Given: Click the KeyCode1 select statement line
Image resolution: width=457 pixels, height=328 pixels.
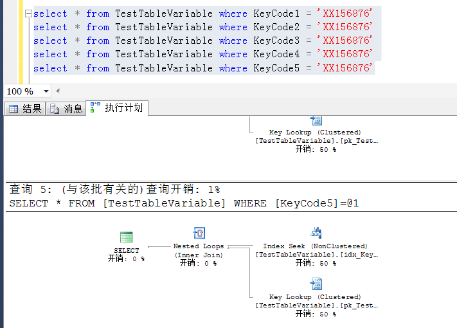Looking at the screenshot, I should (202, 14).
